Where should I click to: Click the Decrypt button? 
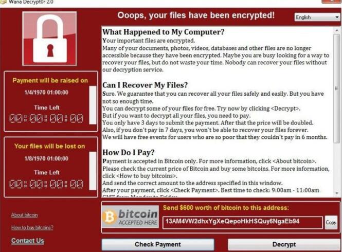click(x=284, y=244)
